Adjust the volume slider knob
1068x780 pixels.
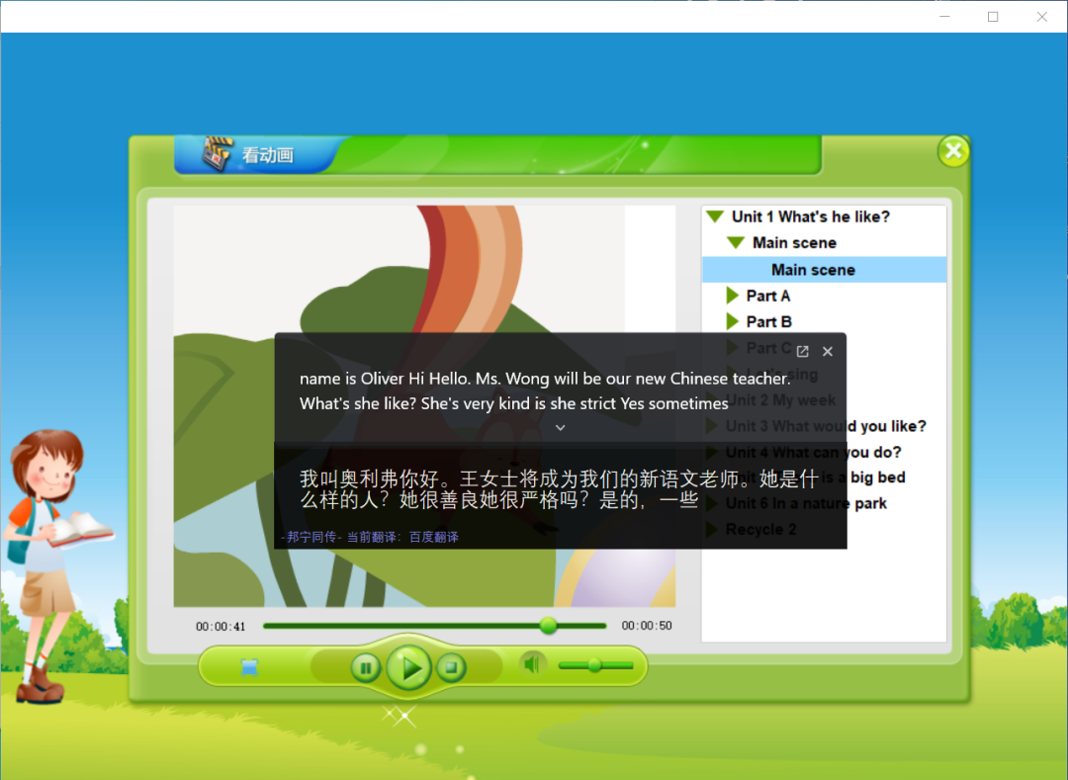(x=594, y=665)
